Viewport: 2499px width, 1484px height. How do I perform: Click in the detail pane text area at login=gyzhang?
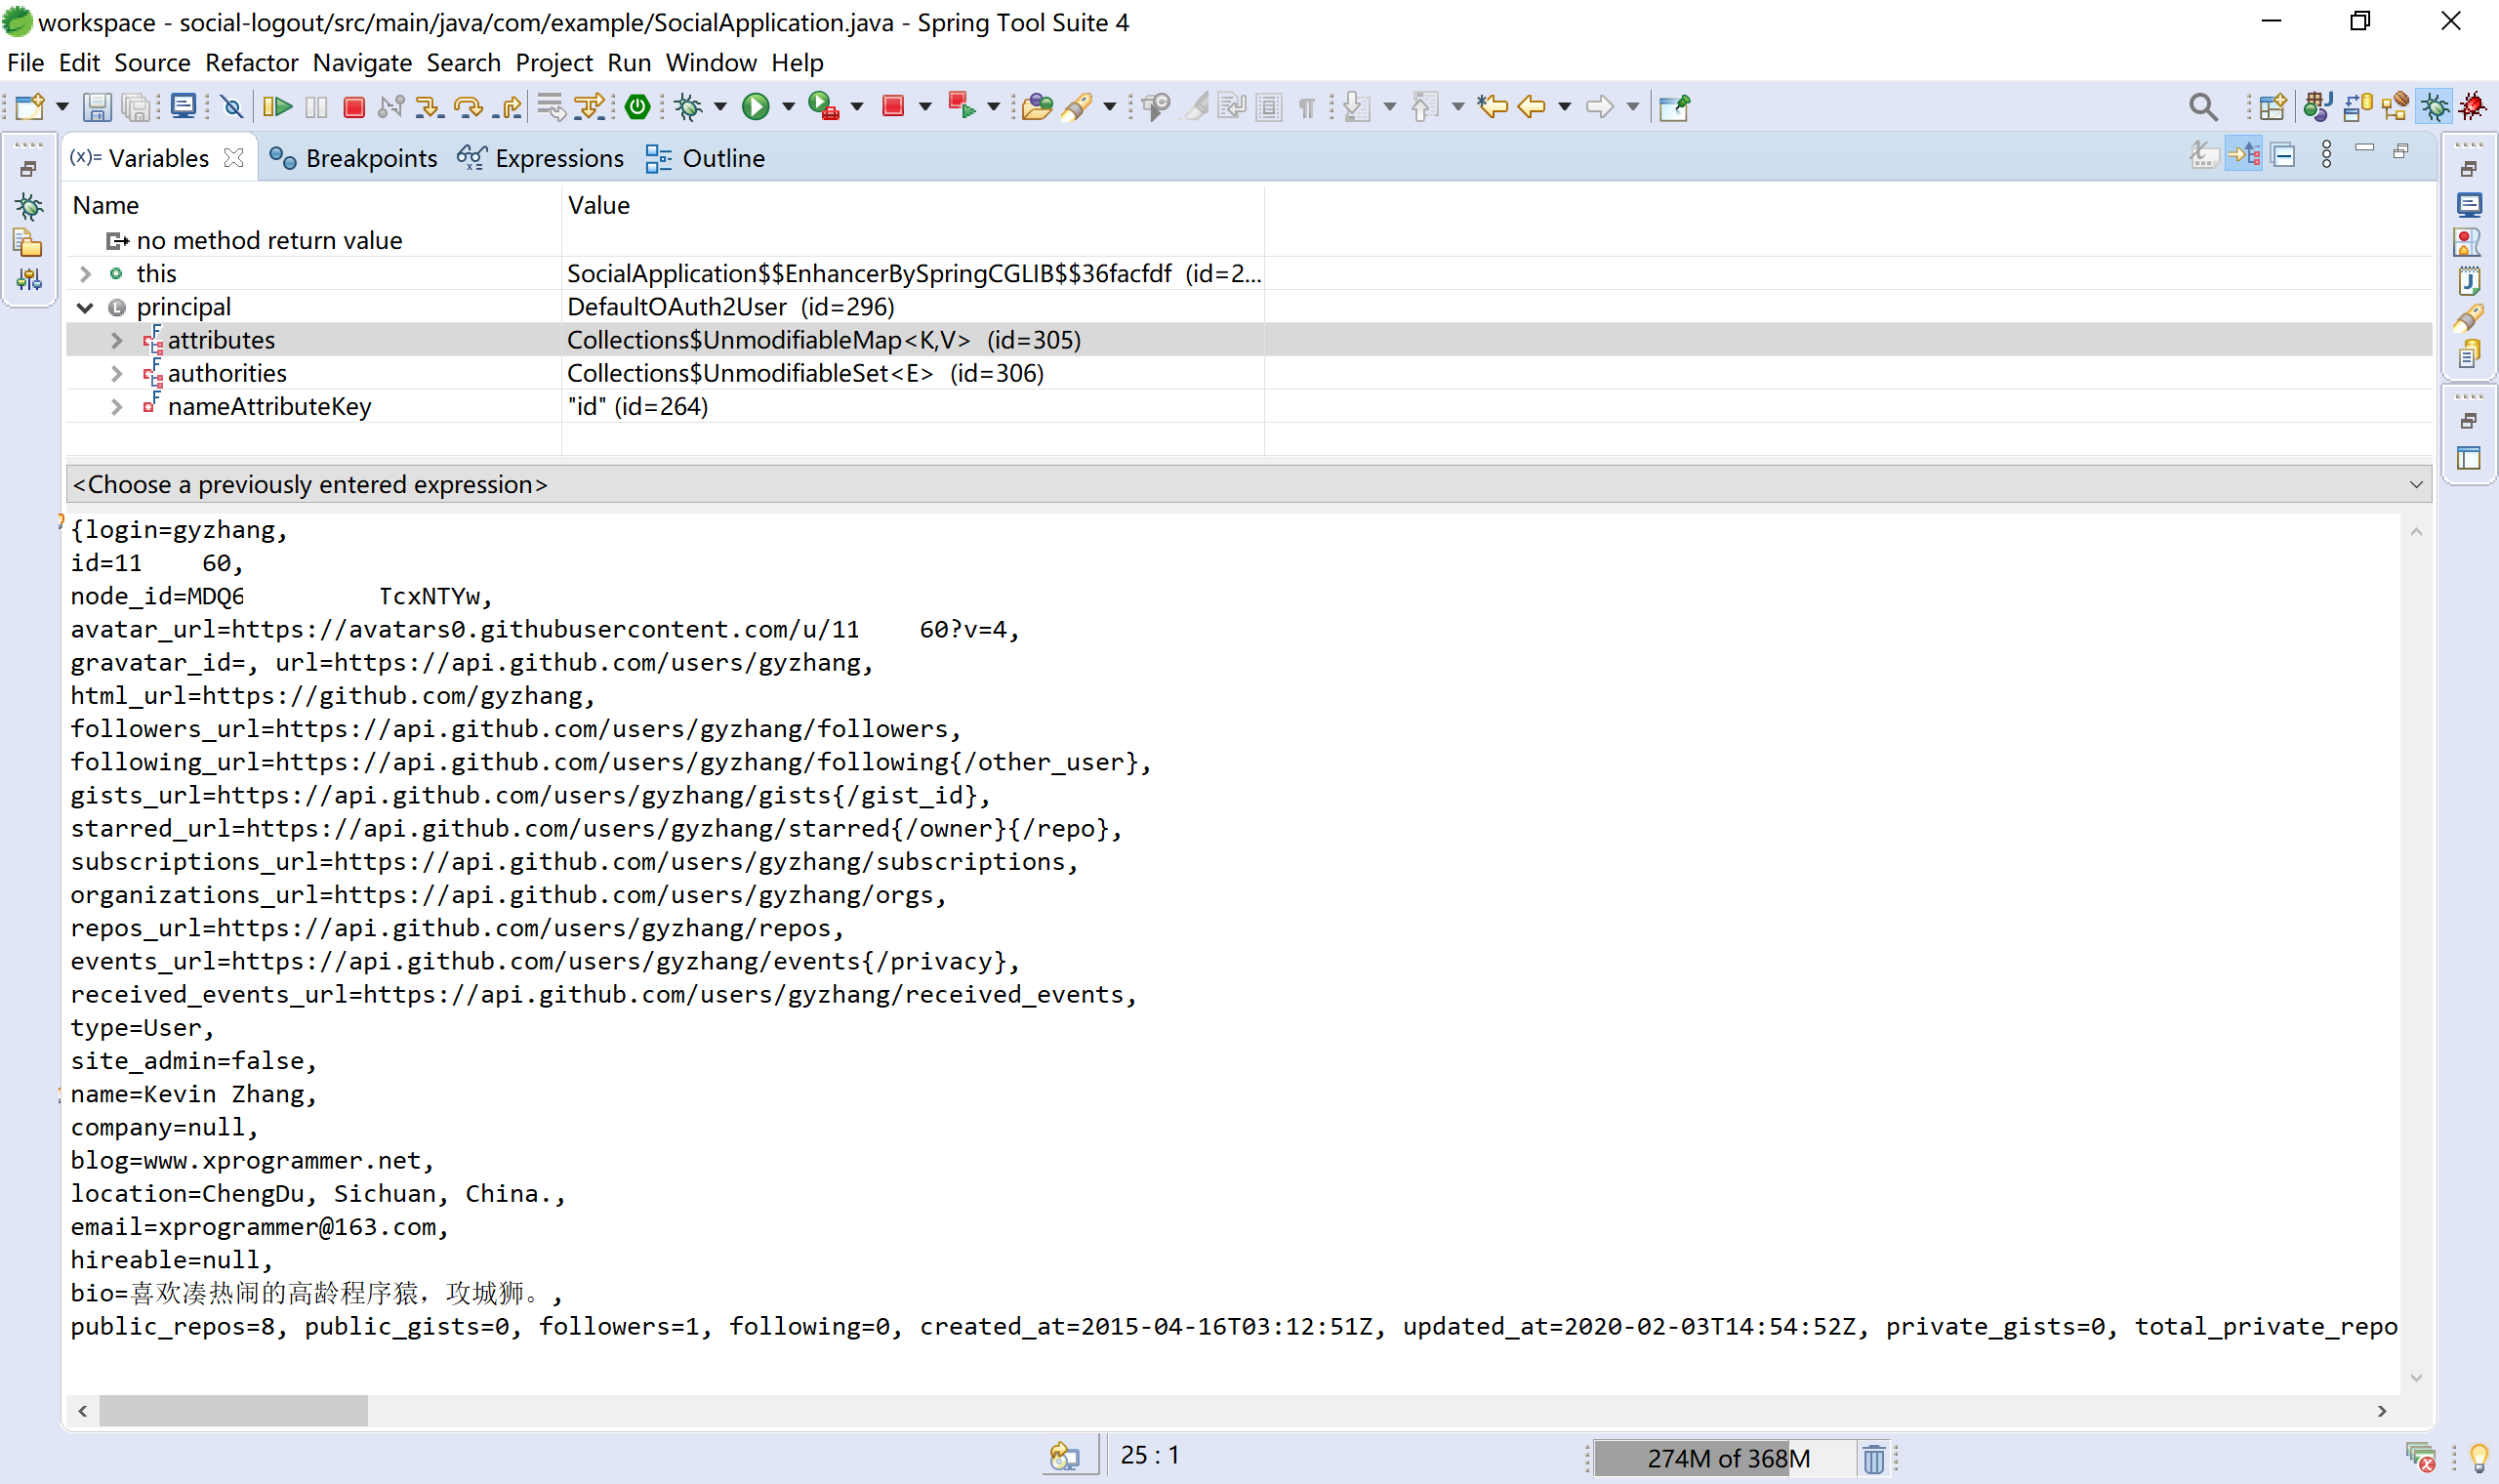(x=180, y=530)
